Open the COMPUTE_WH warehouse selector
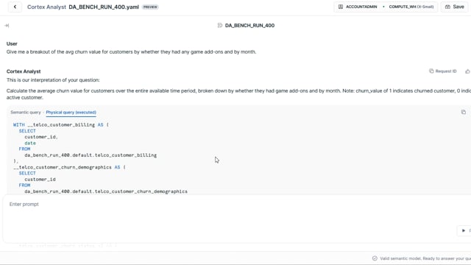Image resolution: width=471 pixels, height=265 pixels. [411, 7]
